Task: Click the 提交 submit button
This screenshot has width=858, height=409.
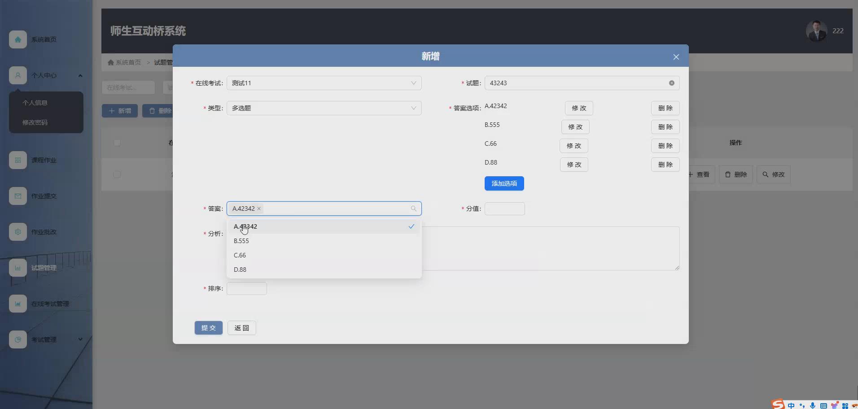Action: 208,328
